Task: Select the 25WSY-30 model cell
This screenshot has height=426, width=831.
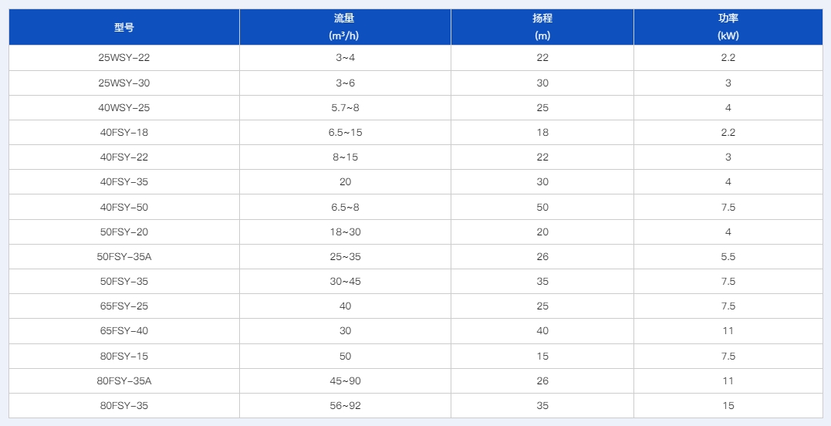Action: (x=124, y=83)
